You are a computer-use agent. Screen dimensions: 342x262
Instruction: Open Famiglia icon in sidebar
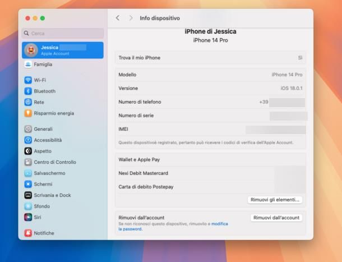(x=28, y=65)
